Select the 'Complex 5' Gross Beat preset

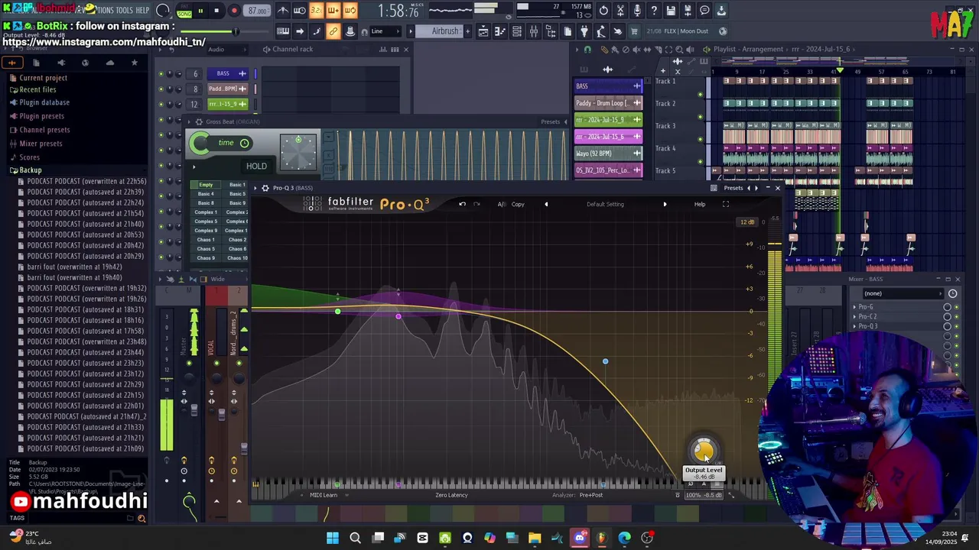[x=206, y=222]
